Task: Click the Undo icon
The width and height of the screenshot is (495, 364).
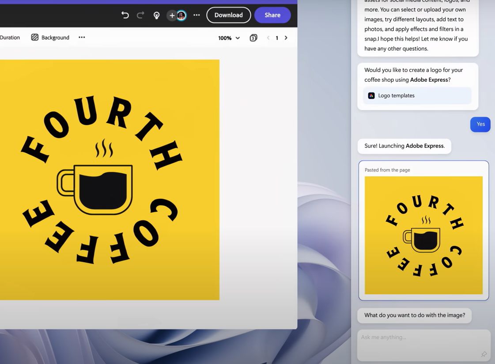Action: click(x=125, y=15)
